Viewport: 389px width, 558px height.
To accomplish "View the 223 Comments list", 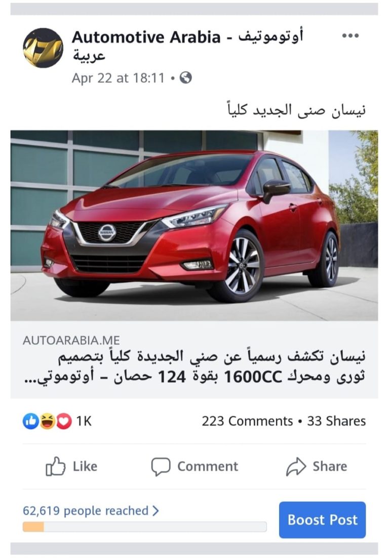I will click(247, 421).
